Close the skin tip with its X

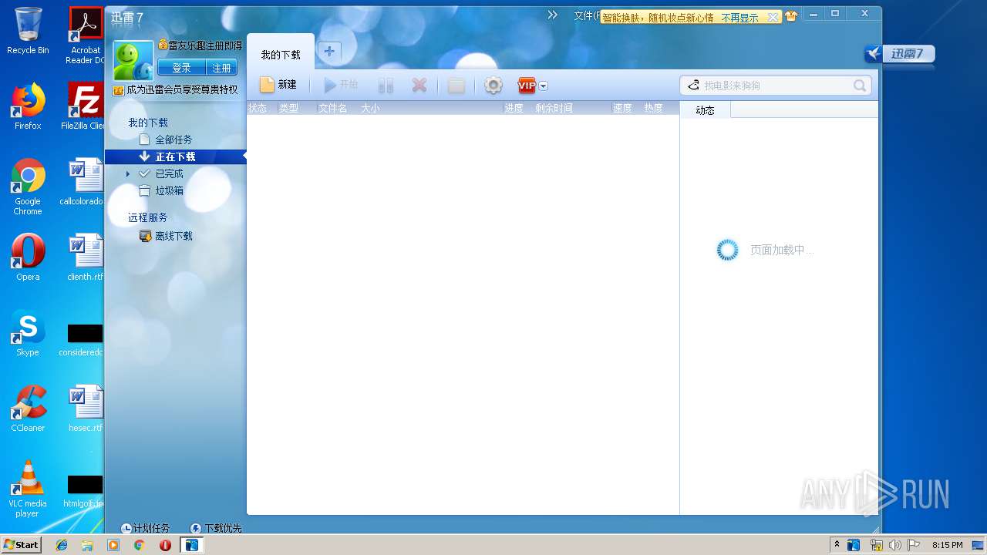pos(773,17)
